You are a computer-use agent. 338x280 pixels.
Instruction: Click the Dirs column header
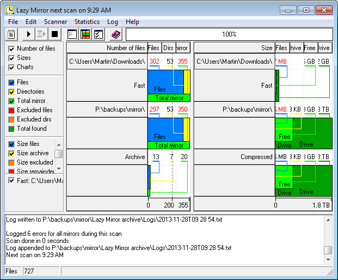169,48
